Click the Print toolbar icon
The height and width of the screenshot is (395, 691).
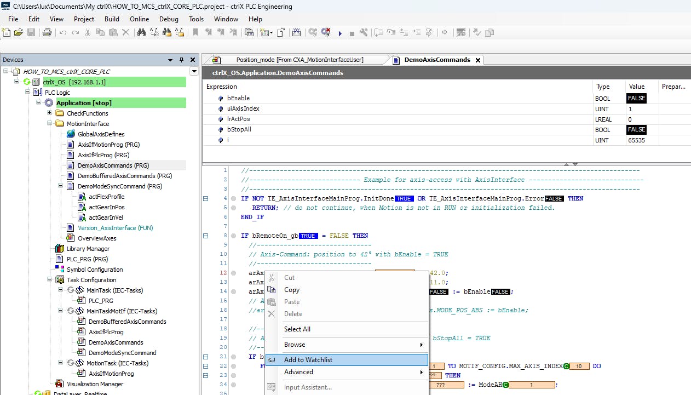pos(47,33)
